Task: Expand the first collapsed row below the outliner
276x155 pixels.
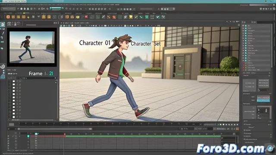Action: [x=257, y=73]
